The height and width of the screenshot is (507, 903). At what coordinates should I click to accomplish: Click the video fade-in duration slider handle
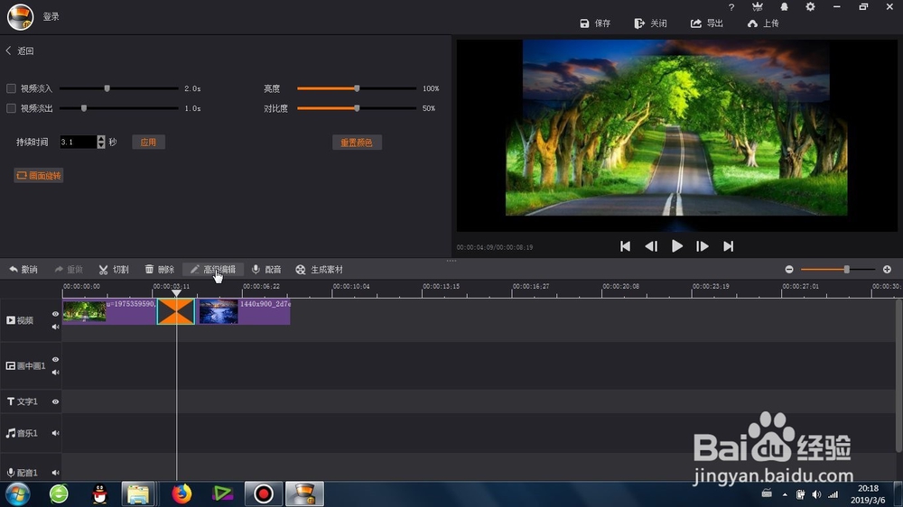(x=107, y=88)
